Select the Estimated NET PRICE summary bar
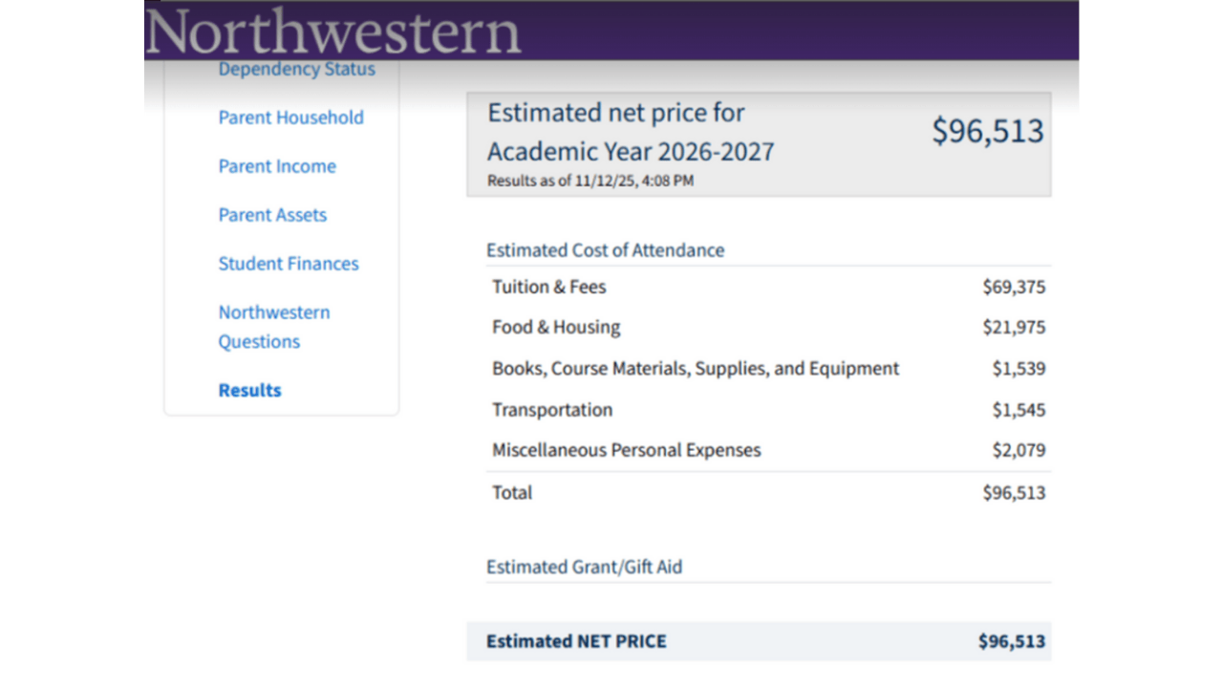1223x688 pixels. click(x=758, y=641)
